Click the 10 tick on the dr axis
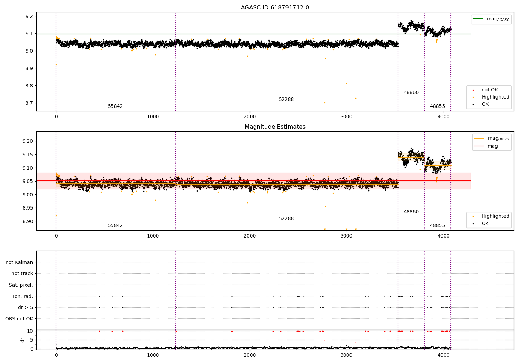This screenshot has height=363, width=519. tap(30, 331)
